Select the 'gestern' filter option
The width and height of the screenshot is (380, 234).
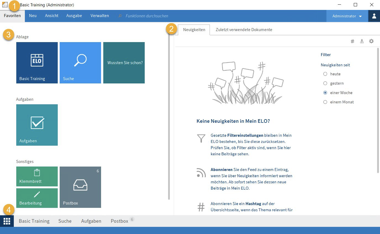pyautogui.click(x=325, y=83)
